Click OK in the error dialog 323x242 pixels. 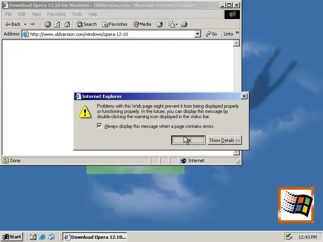(188, 140)
